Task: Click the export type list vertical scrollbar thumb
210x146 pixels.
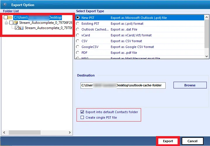Action: click(x=207, y=34)
